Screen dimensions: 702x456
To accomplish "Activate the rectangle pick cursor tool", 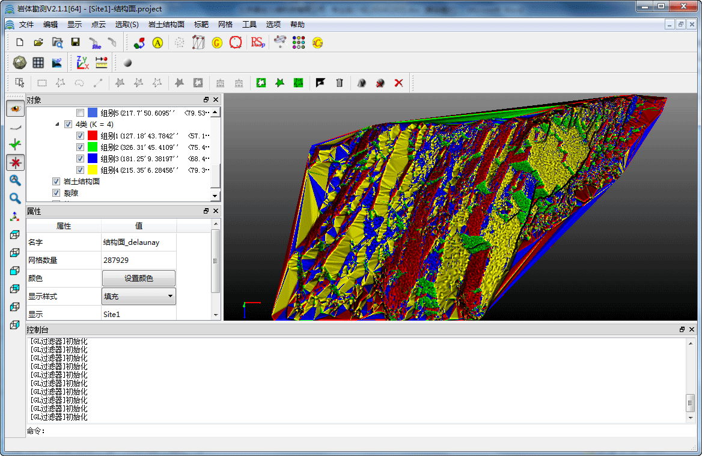I will point(20,83).
